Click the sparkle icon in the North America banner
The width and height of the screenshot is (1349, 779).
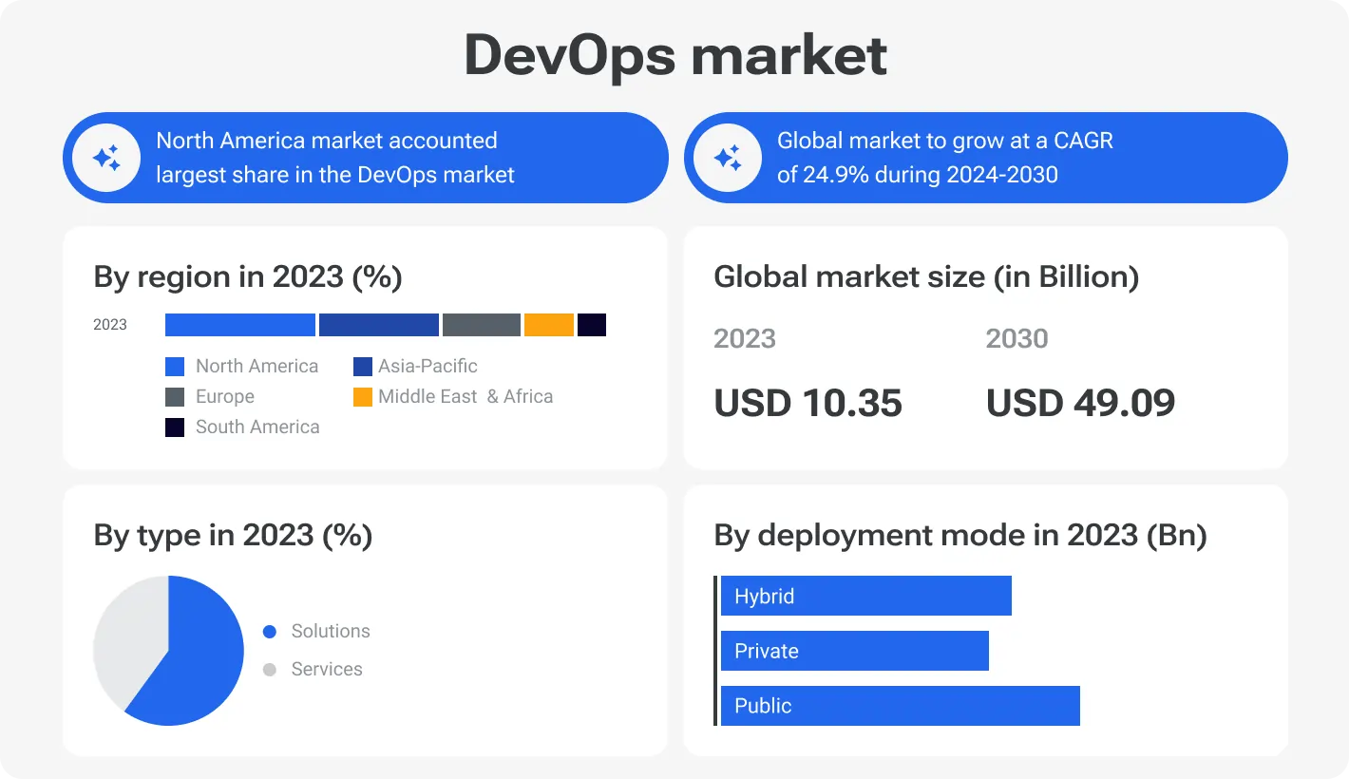pos(104,157)
